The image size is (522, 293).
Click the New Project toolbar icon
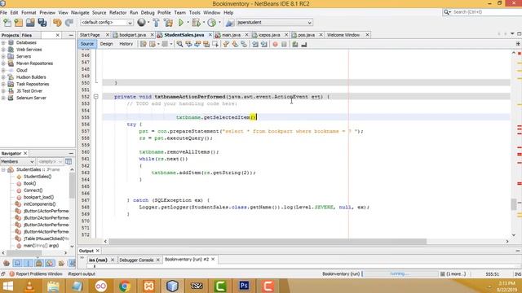pos(19,23)
